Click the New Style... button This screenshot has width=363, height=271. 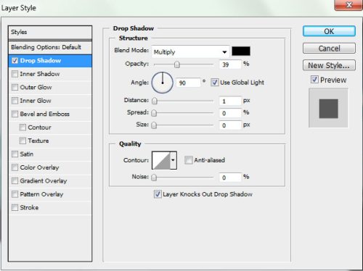(329, 65)
